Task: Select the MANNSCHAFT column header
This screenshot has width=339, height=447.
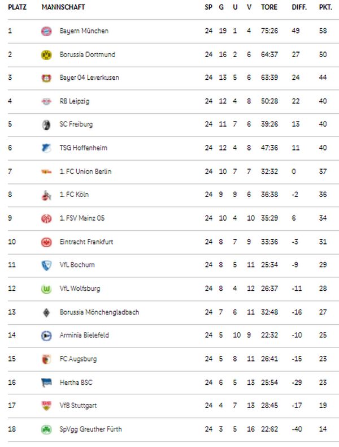Action: 63,7
